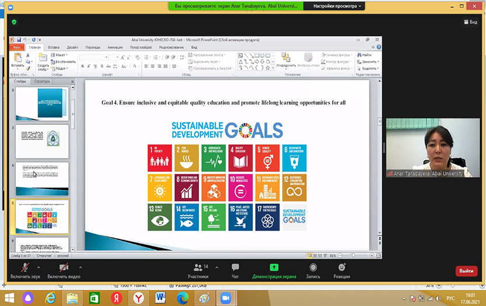Click green encryption shield icon
Image resolution: width=486 pixels, height=306 pixels.
point(14,22)
